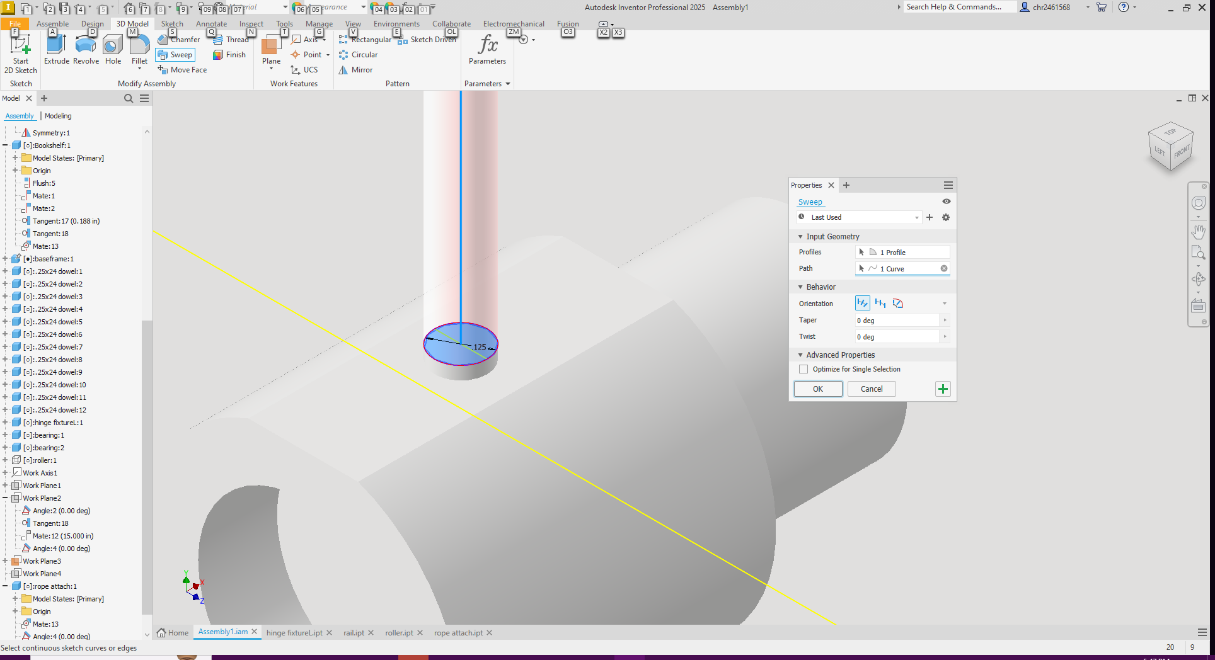Select the Follow Path orientation option

(x=862, y=303)
